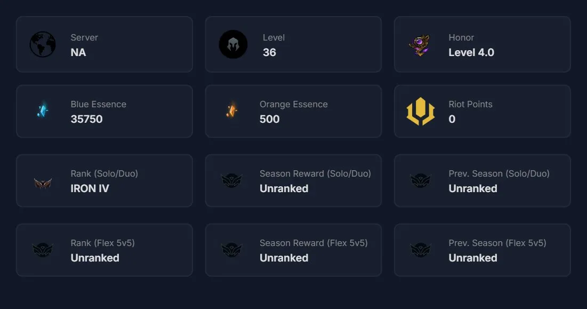This screenshot has height=309, width=587.
Task: Click the Rank (Flex 5v5) unranked emblem
Action: [43, 250]
